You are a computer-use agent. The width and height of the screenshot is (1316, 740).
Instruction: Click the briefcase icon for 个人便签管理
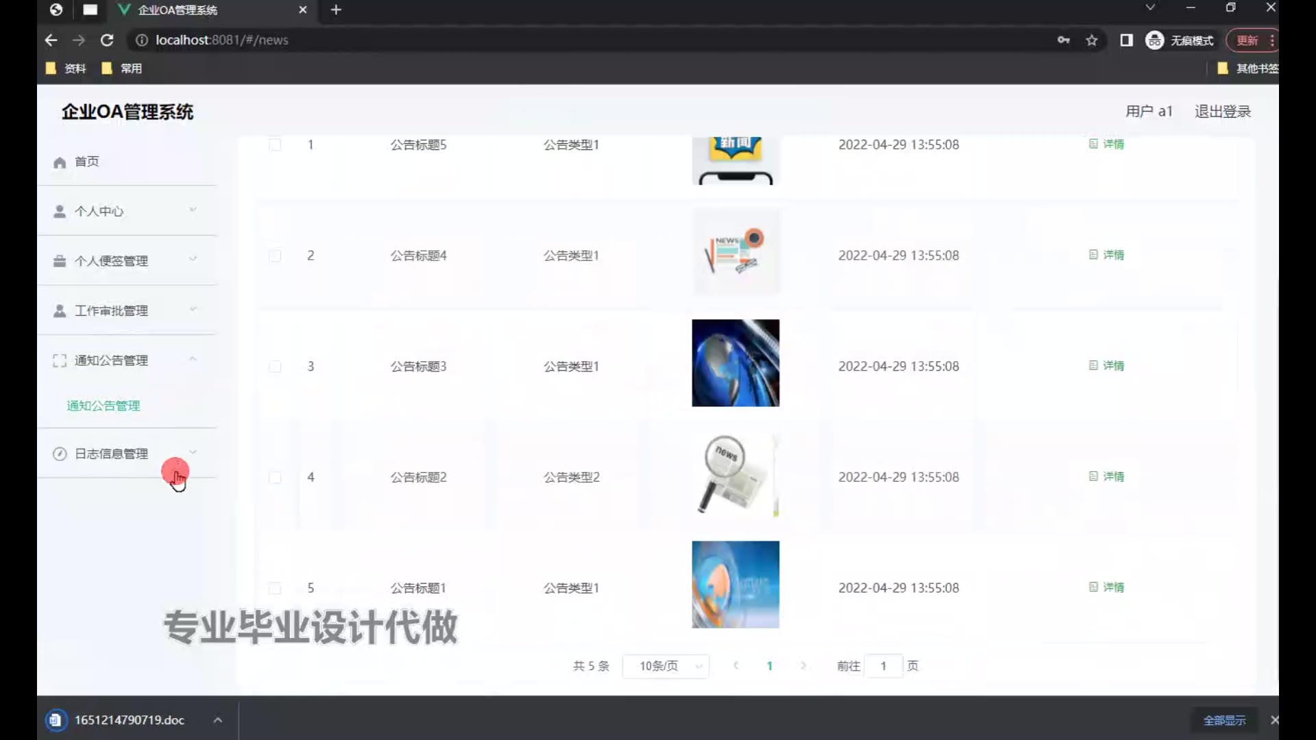coord(60,261)
